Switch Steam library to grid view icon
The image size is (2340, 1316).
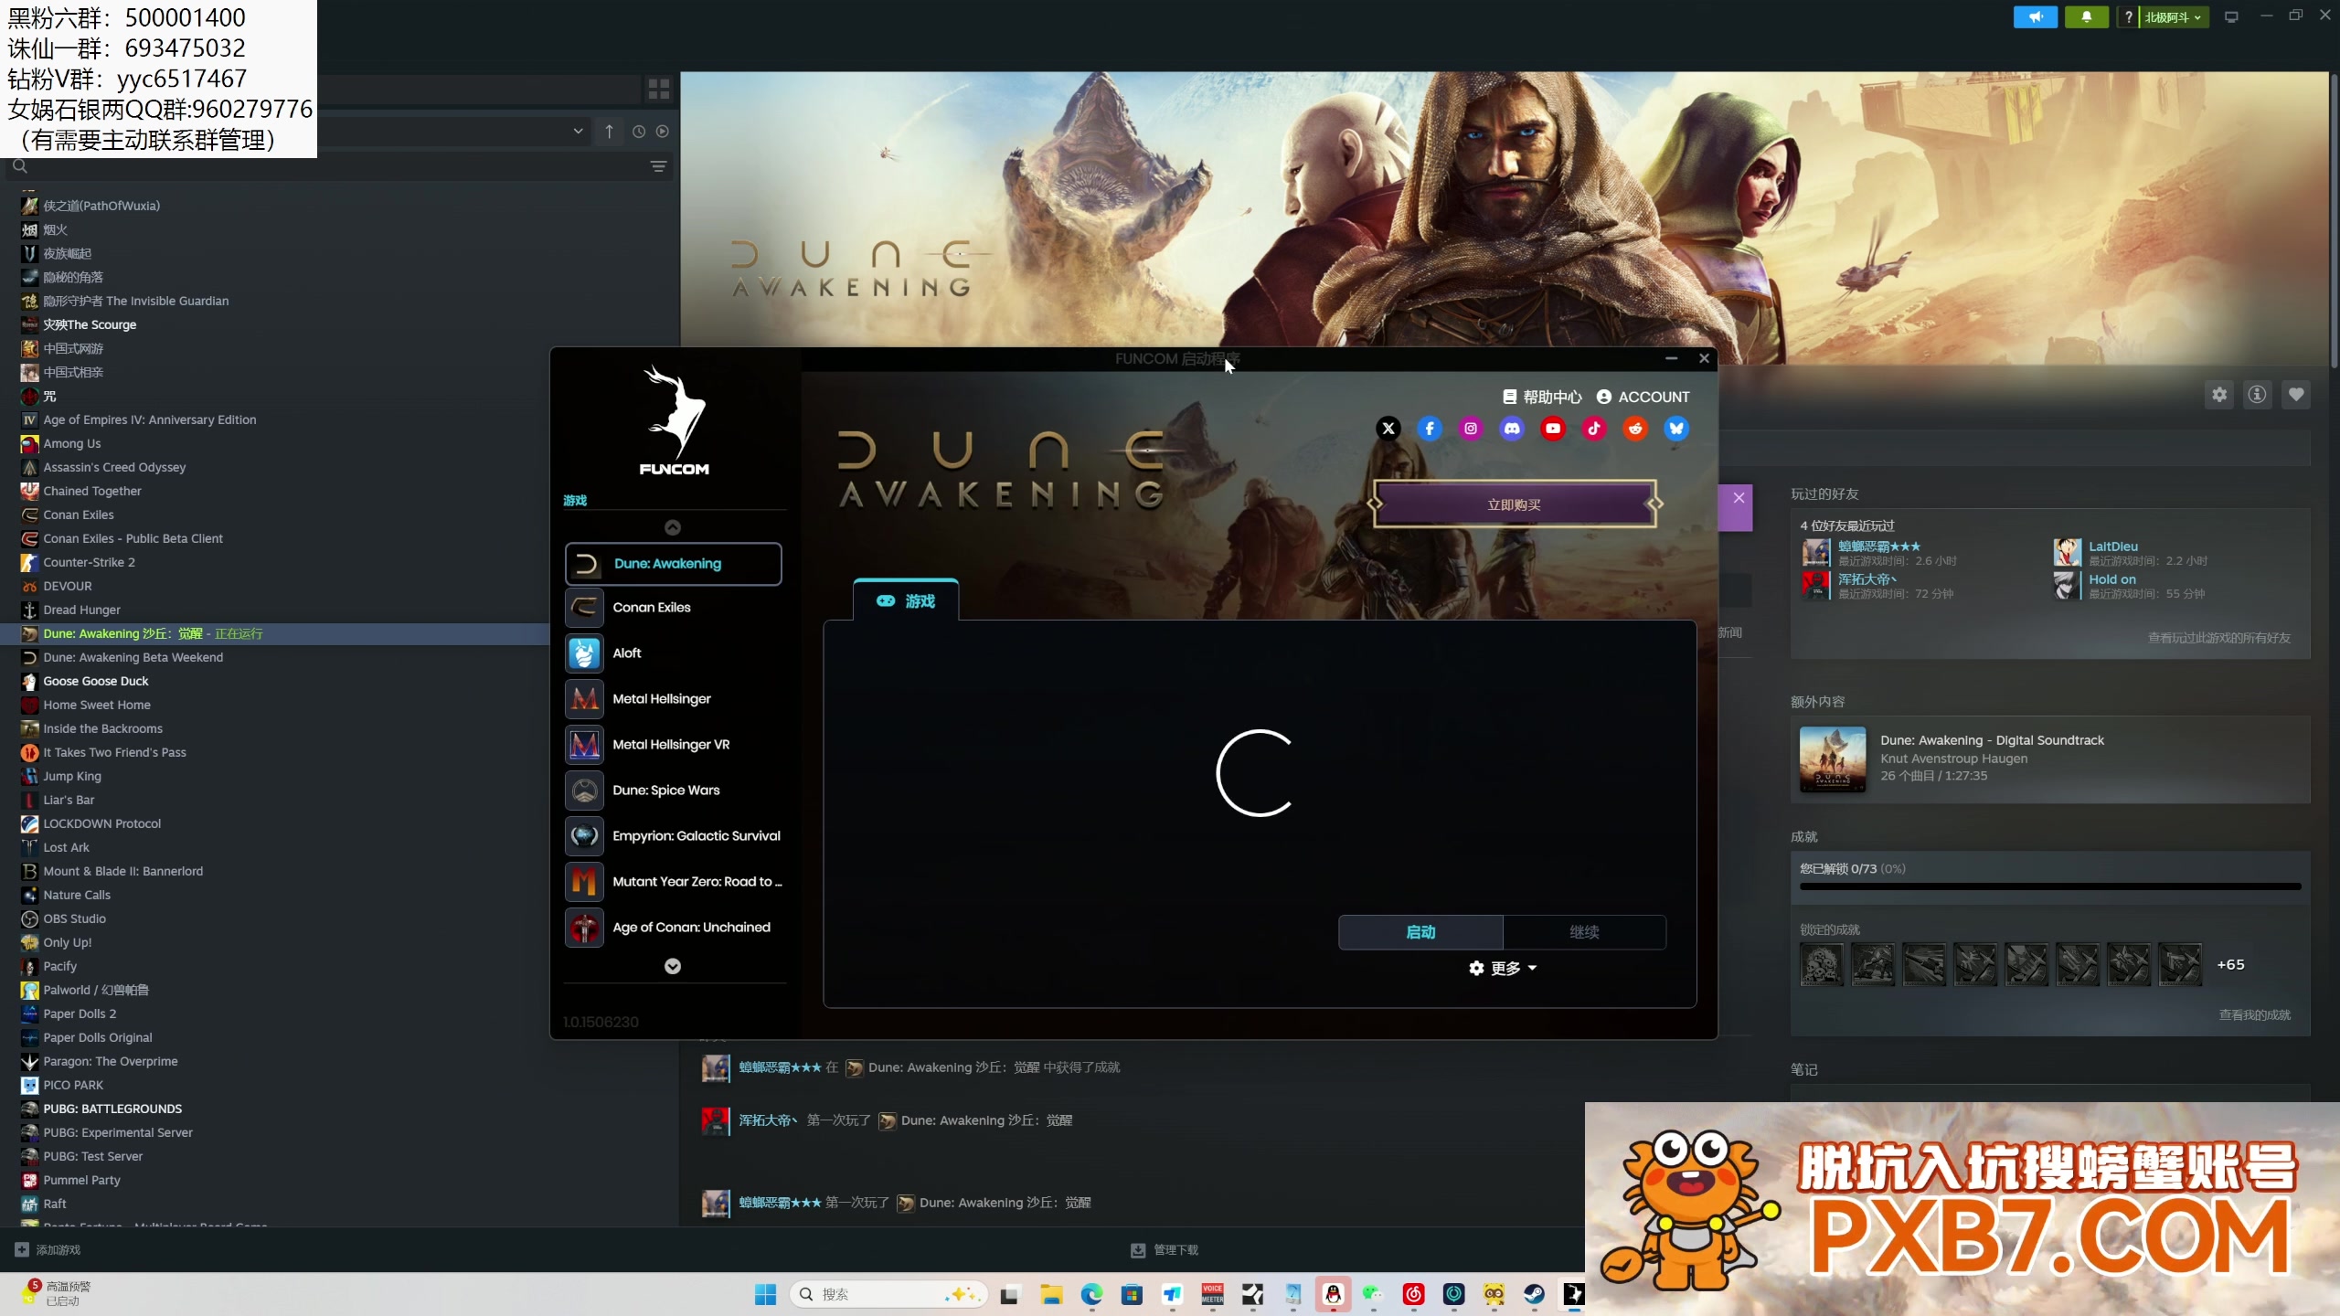[x=659, y=89]
